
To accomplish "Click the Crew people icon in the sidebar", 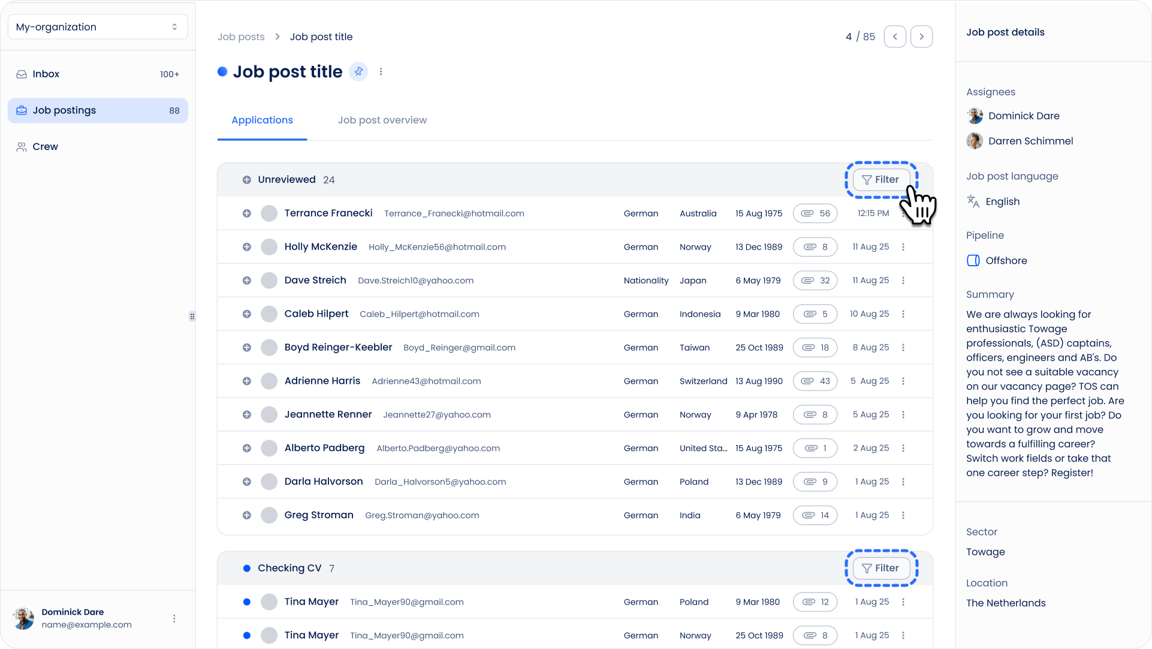I will coord(22,146).
